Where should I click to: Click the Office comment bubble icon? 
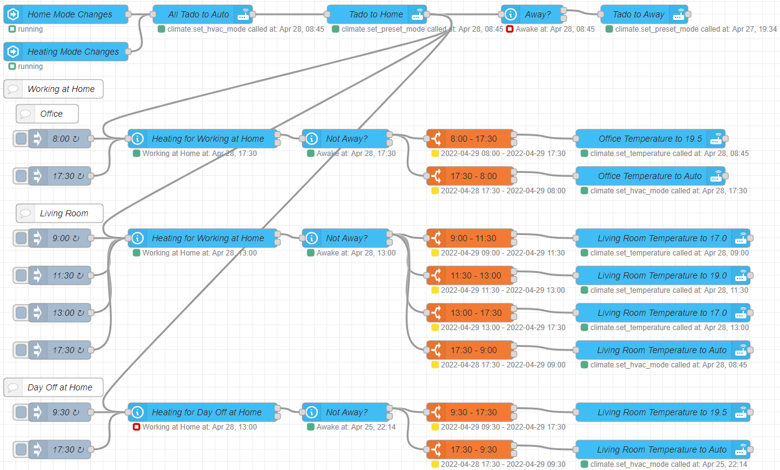pyautogui.click(x=26, y=114)
